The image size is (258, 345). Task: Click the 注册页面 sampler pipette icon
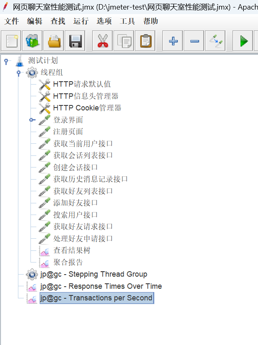coord(45,132)
